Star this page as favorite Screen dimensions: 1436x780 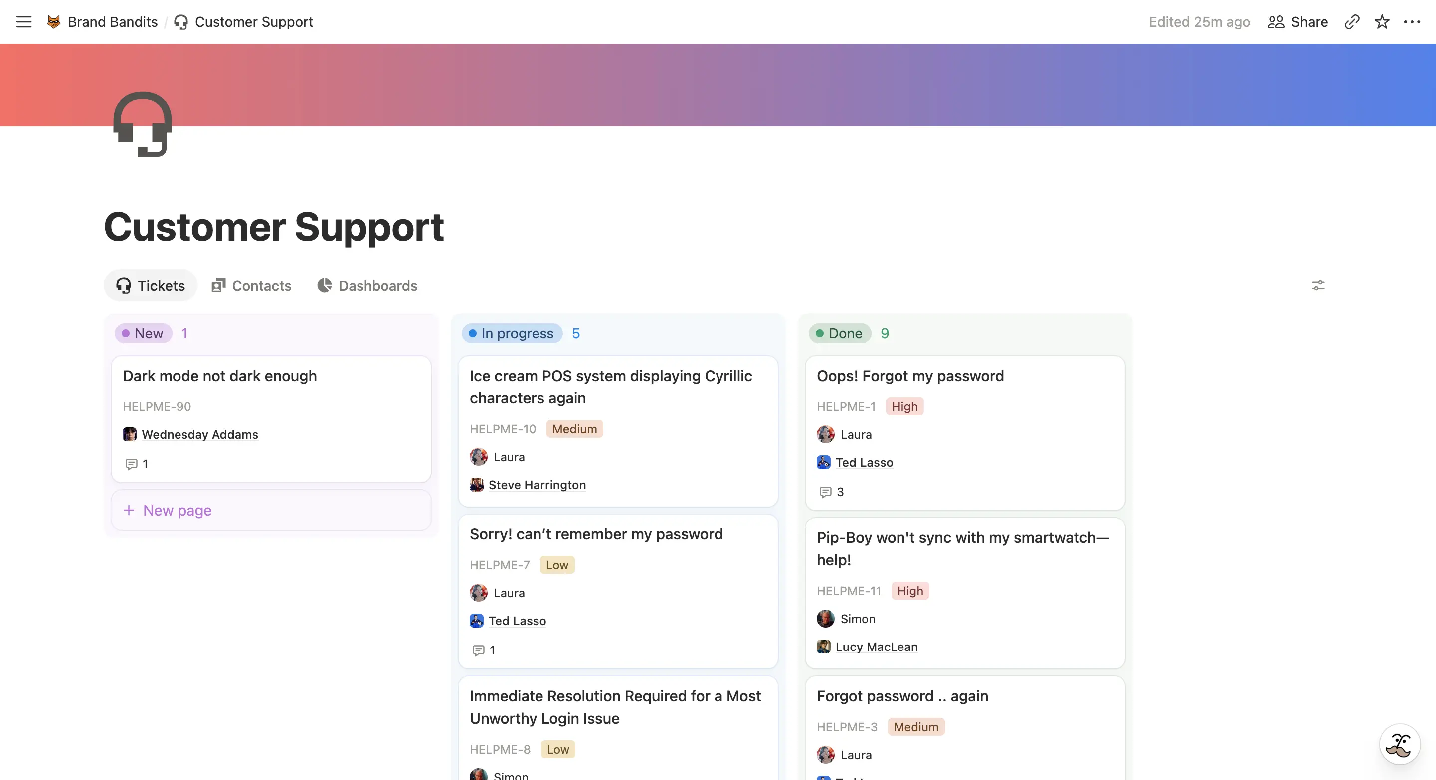1382,22
